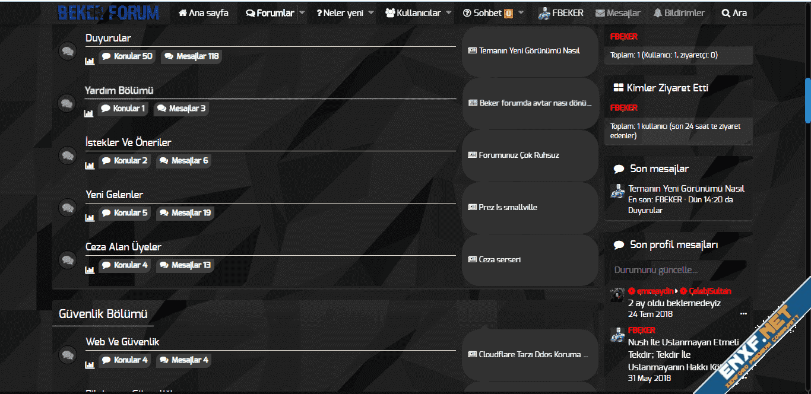
Task: Expand the Neler yeni dropdown arrow
Action: pyautogui.click(x=371, y=13)
